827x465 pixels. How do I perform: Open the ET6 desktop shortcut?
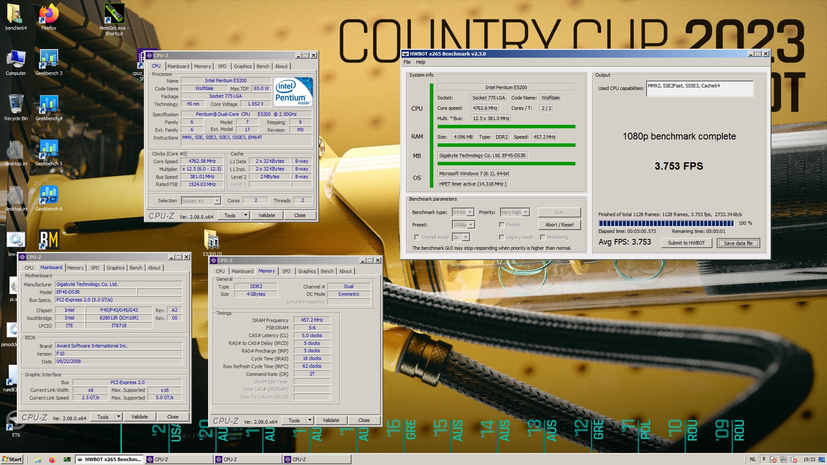tap(16, 424)
